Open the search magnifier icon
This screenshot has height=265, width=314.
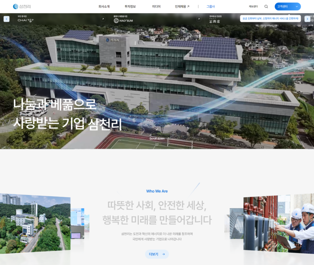266,7
